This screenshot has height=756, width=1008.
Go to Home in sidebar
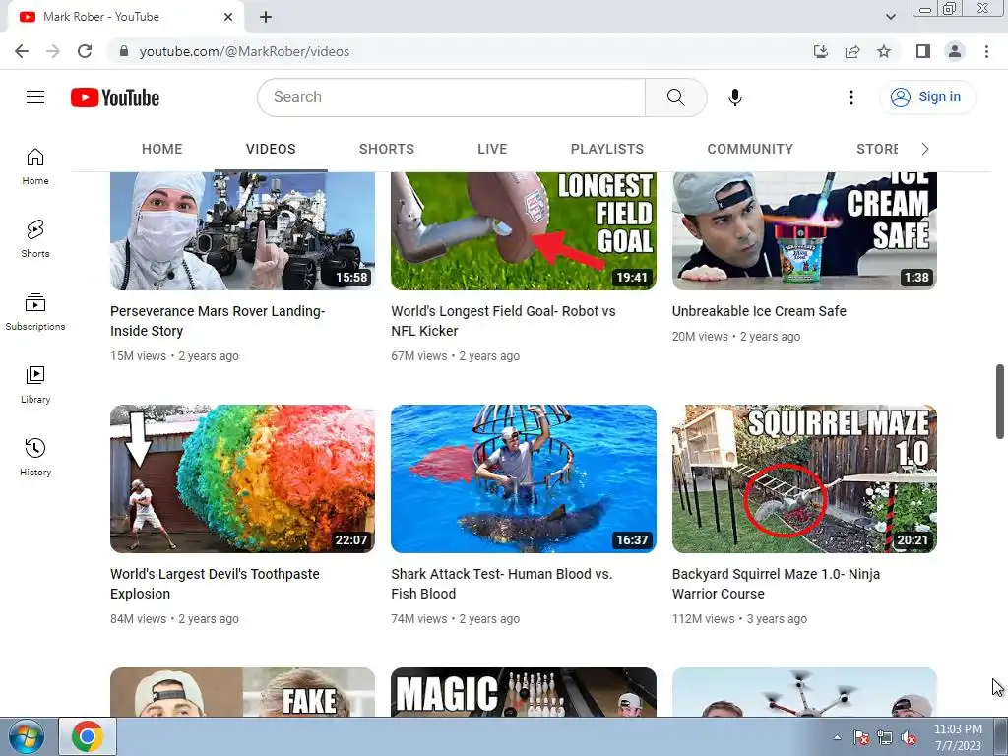pos(35,165)
